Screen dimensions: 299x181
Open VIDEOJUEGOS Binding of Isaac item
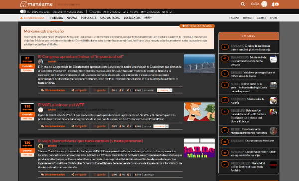tap(248, 167)
